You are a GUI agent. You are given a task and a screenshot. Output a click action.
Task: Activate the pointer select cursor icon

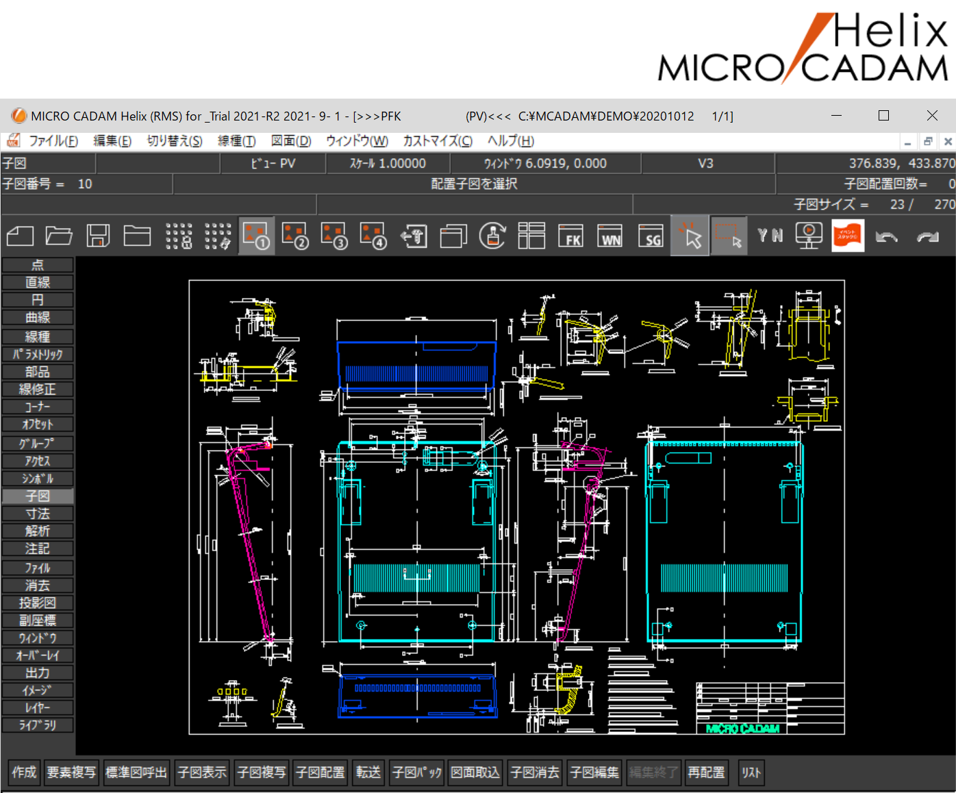tap(690, 236)
